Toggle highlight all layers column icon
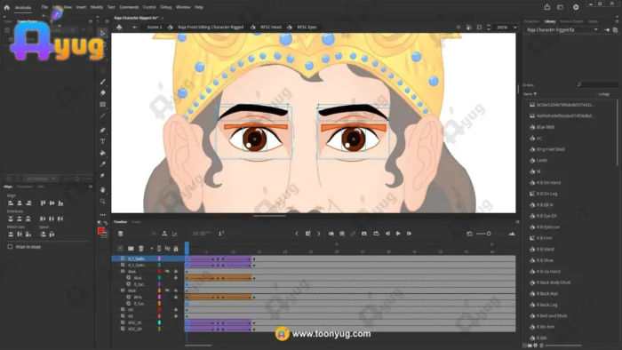The image size is (622, 350). click(x=159, y=249)
